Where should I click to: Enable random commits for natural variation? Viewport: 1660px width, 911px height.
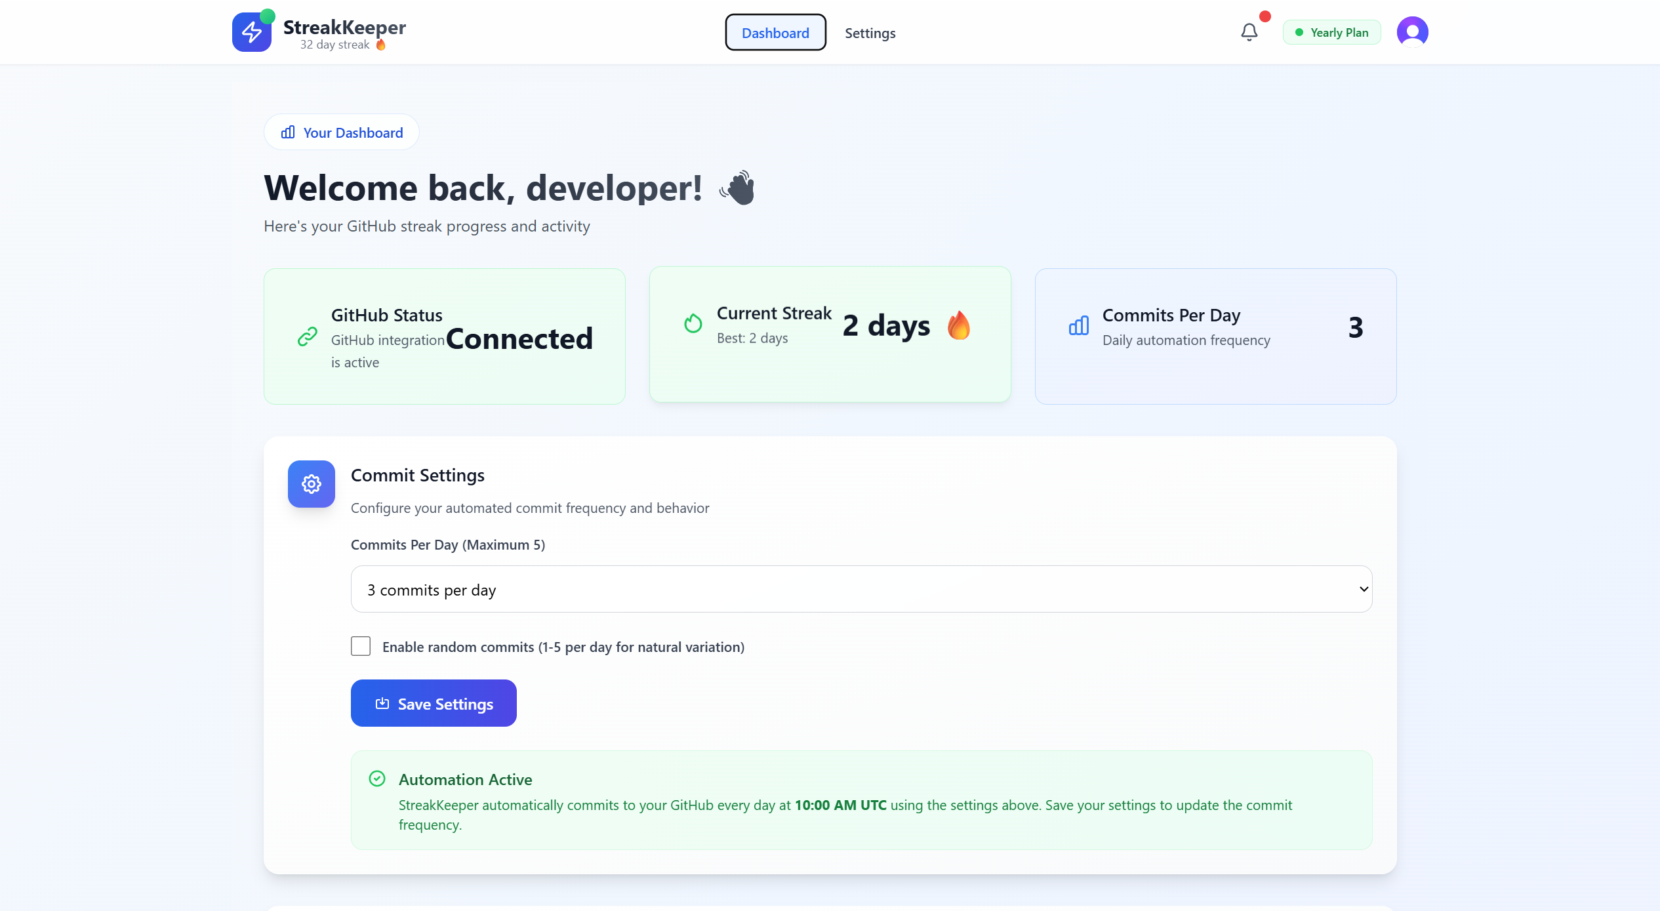point(361,646)
